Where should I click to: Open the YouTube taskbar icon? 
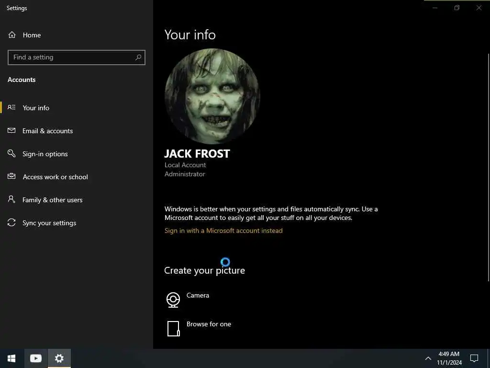point(35,358)
